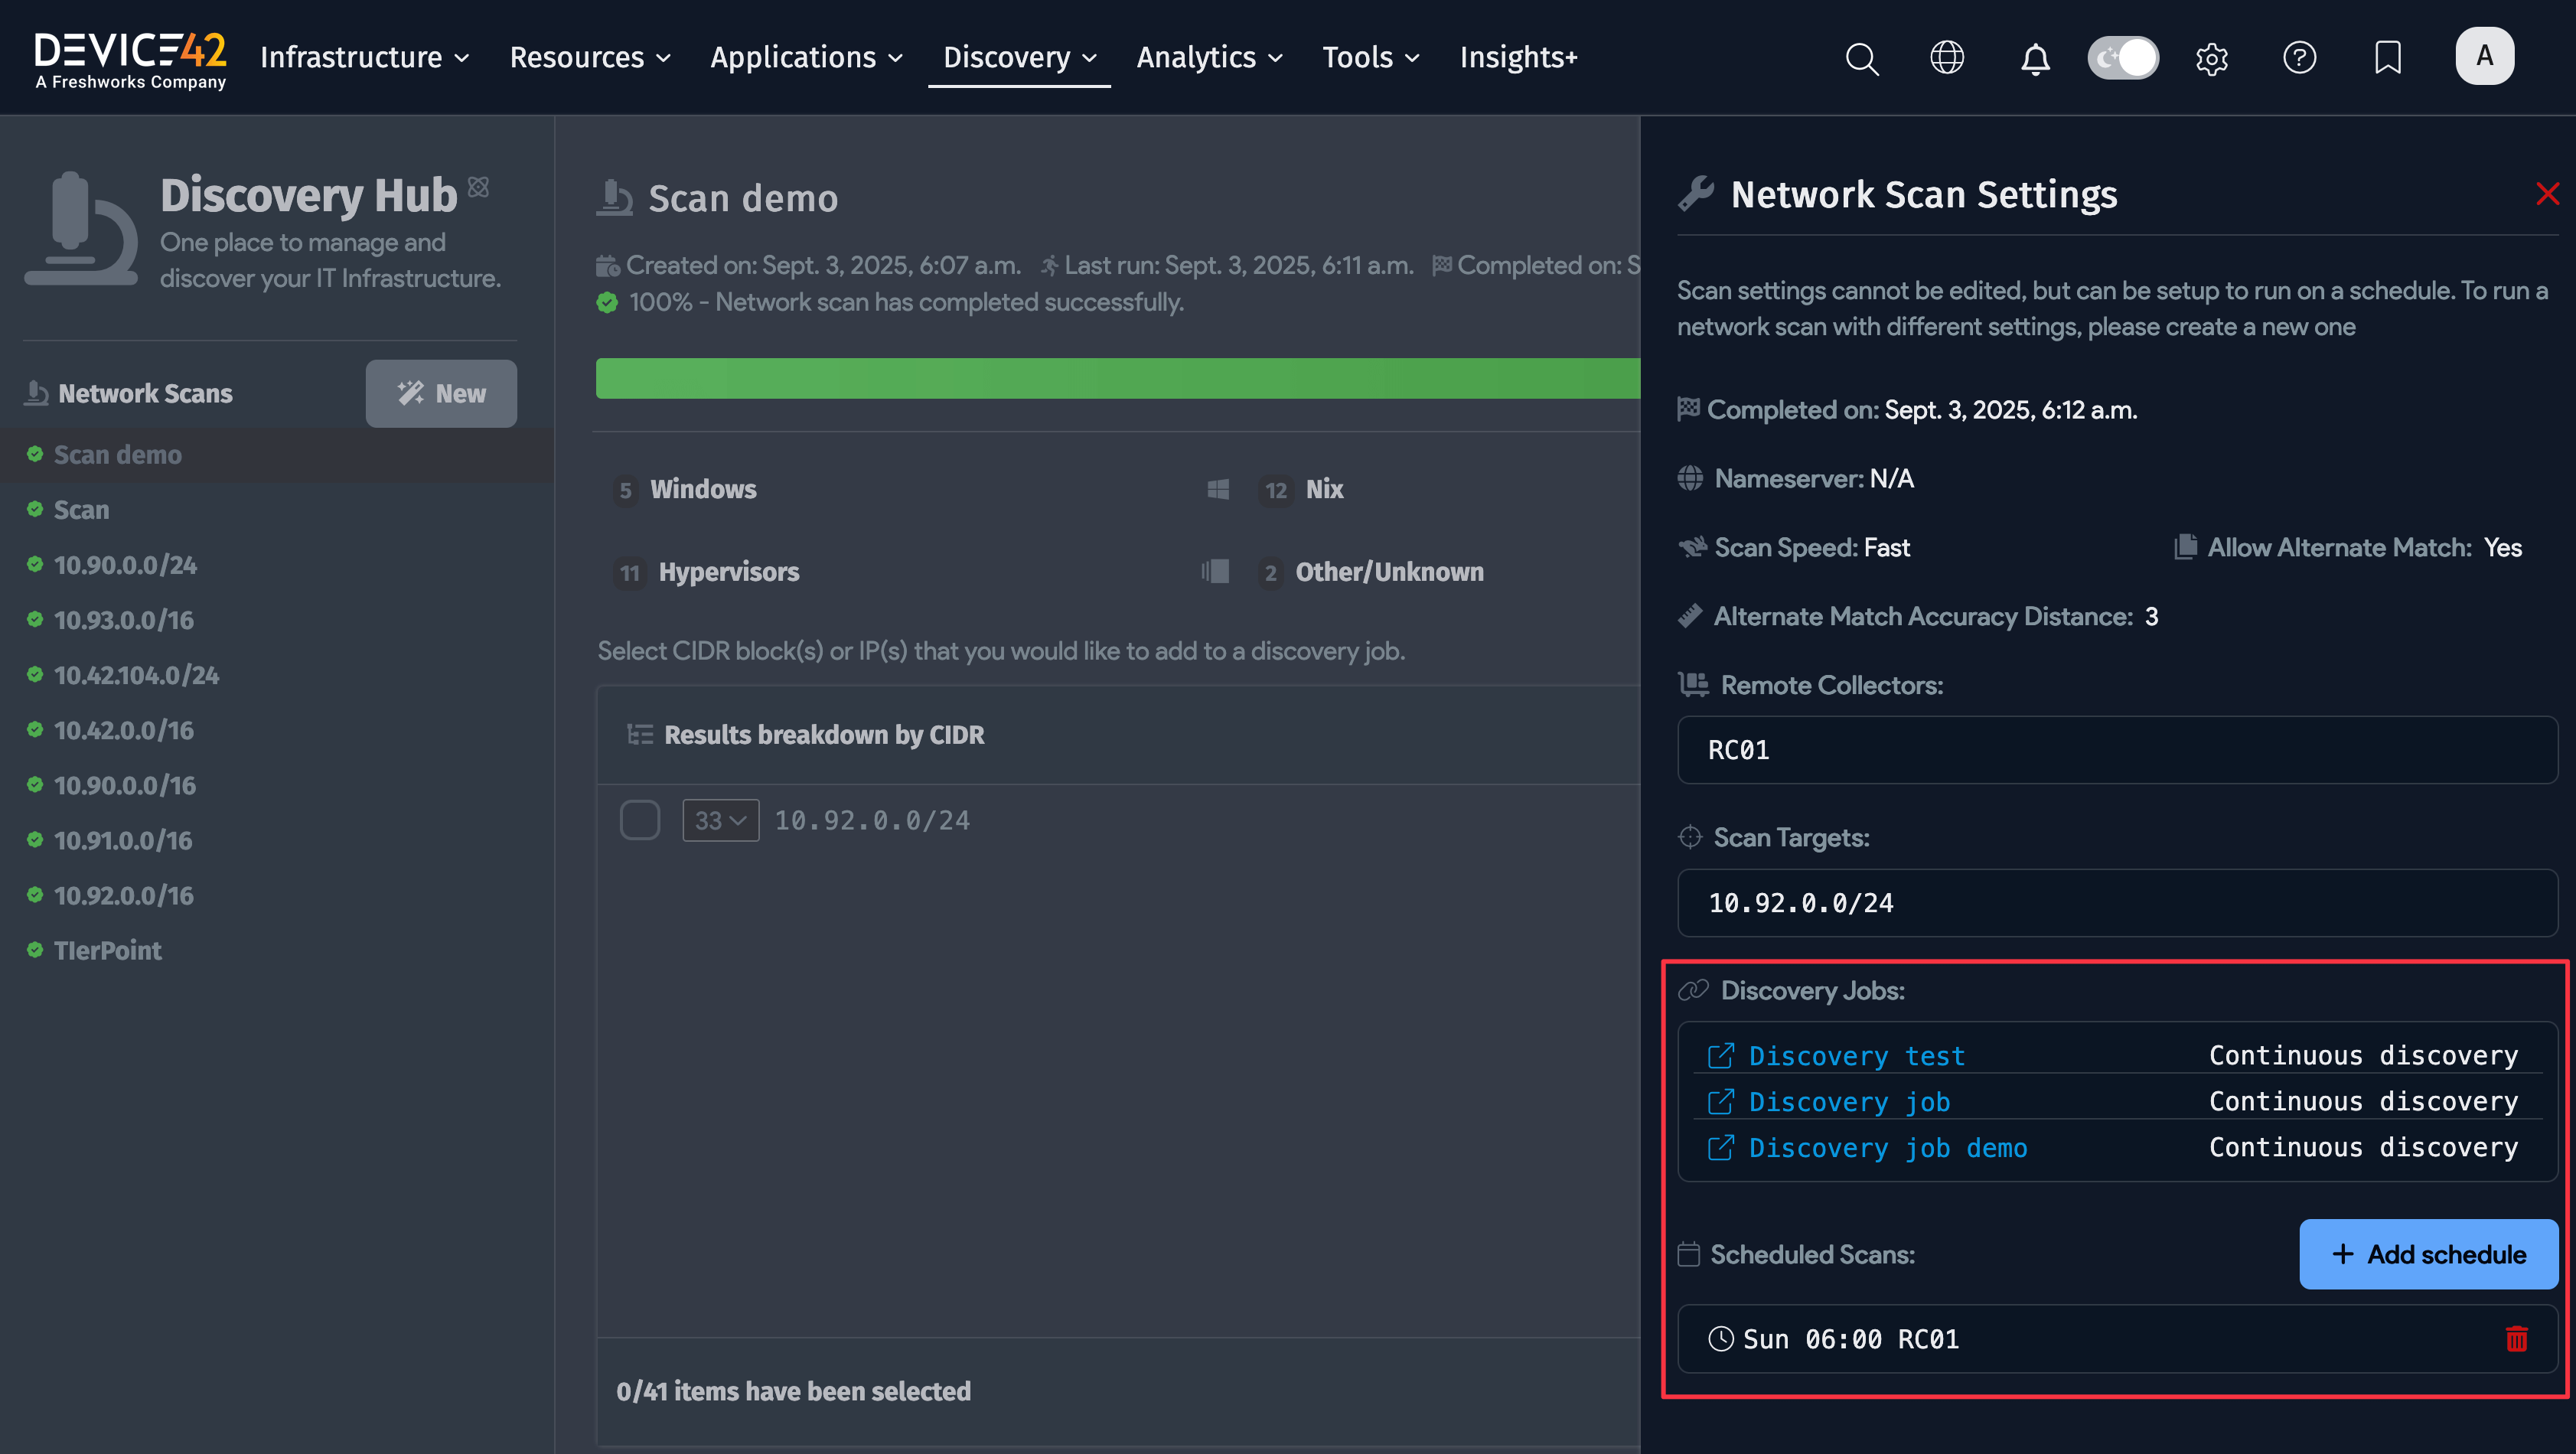
Task: Open global search
Action: coord(1862,58)
